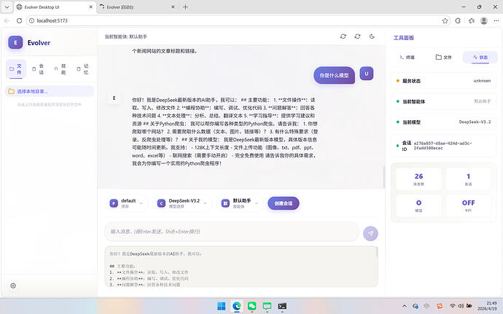Click the site info icon in address bar
Viewport: 503px width, 314px height.
pyautogui.click(x=31, y=20)
